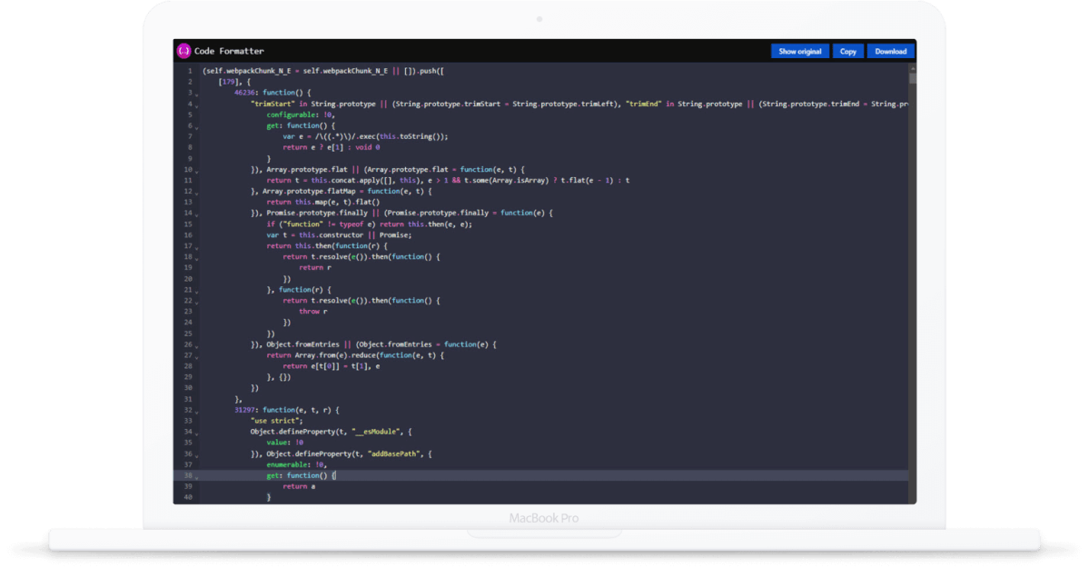
Task: Fold __esModule defineProperty at line 34
Action: [196, 433]
